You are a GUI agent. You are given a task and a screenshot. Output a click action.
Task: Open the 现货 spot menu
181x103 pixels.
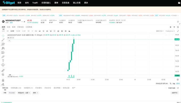click(x=19, y=3)
